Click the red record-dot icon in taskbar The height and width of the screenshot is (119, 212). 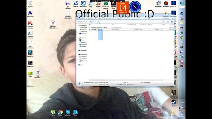click(182, 66)
